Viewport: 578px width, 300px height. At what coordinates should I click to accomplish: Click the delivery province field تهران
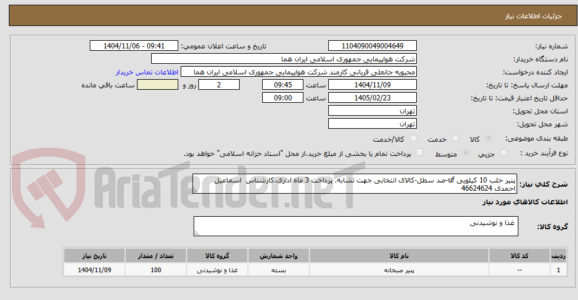(x=373, y=110)
